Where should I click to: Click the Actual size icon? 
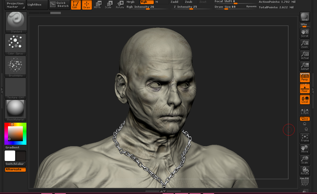click(x=305, y=55)
